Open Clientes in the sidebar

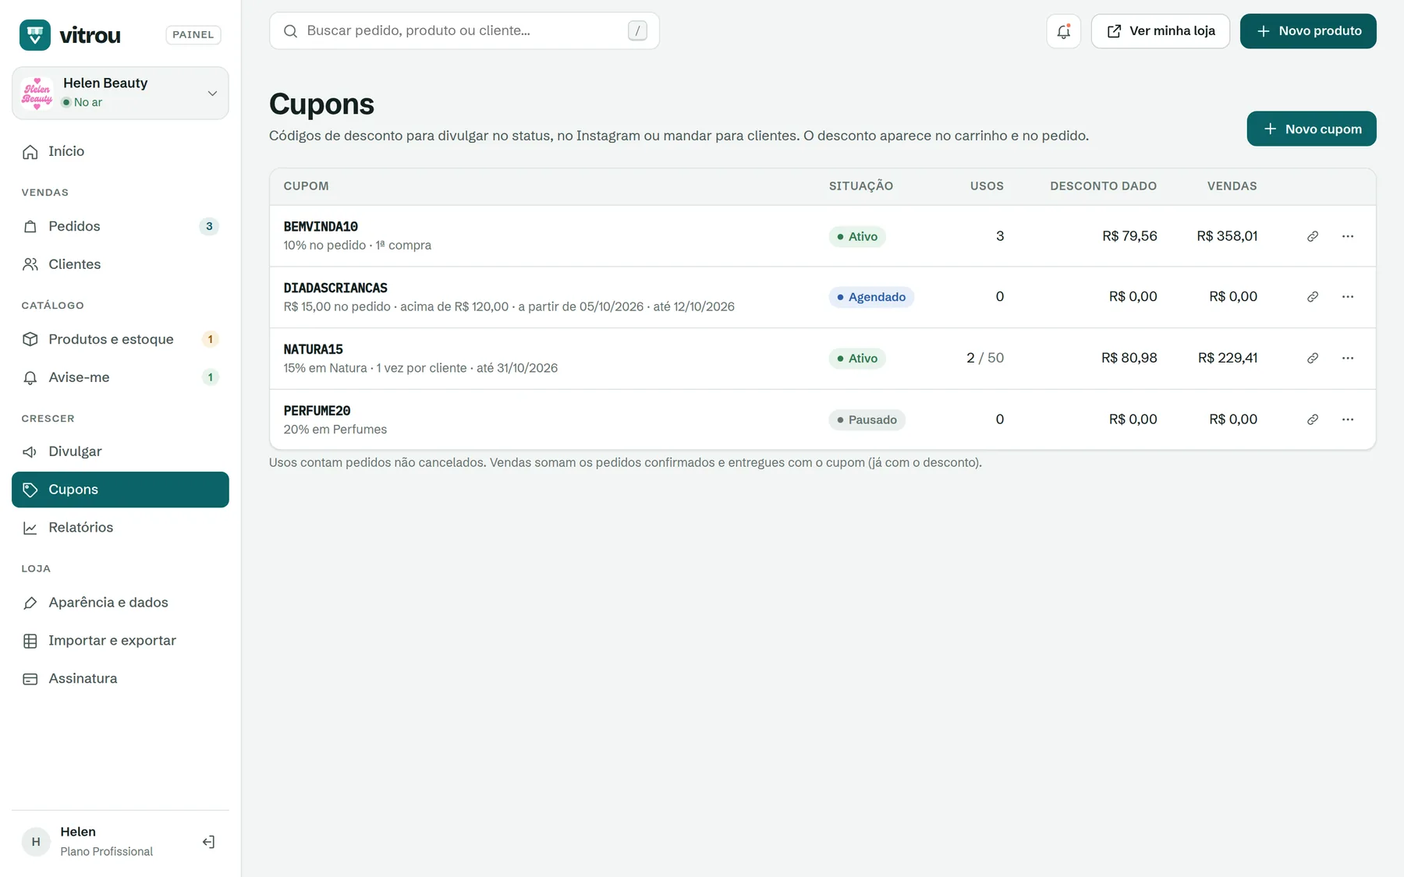(x=120, y=264)
